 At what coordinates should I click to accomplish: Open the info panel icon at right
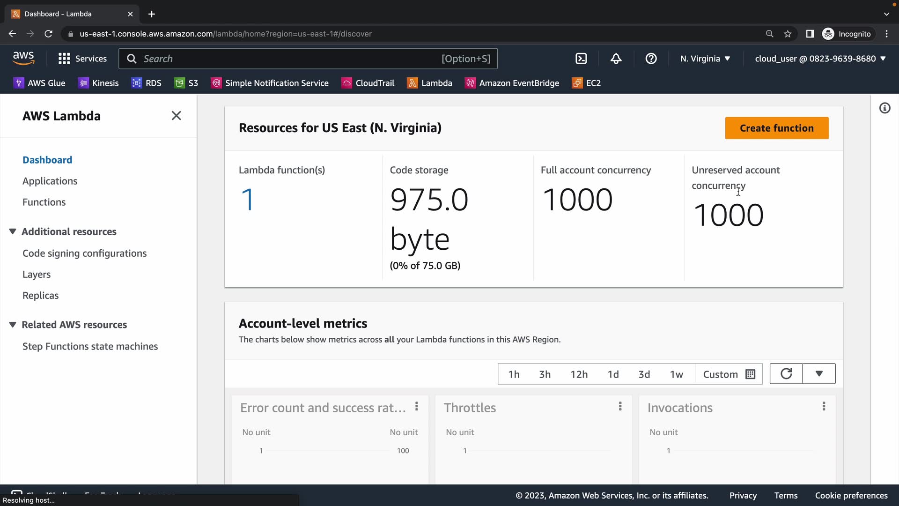click(x=884, y=108)
